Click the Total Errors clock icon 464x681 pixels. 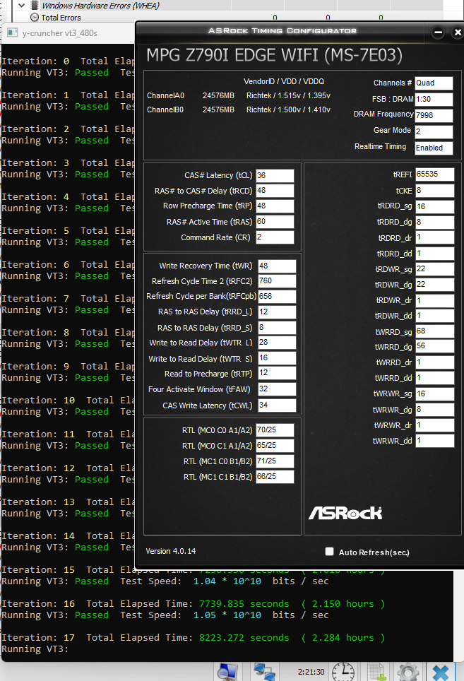tap(35, 18)
